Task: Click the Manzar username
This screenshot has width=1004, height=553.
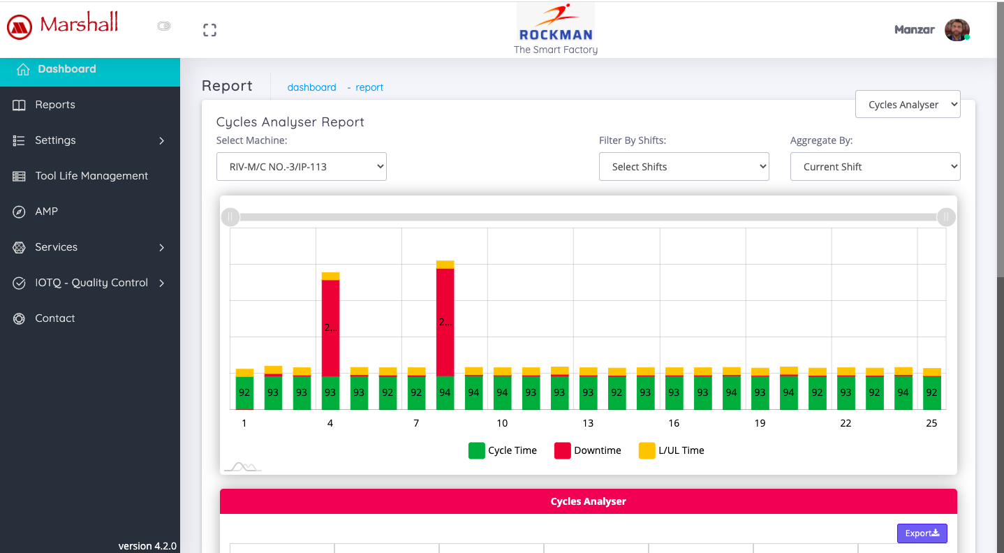Action: pos(914,29)
